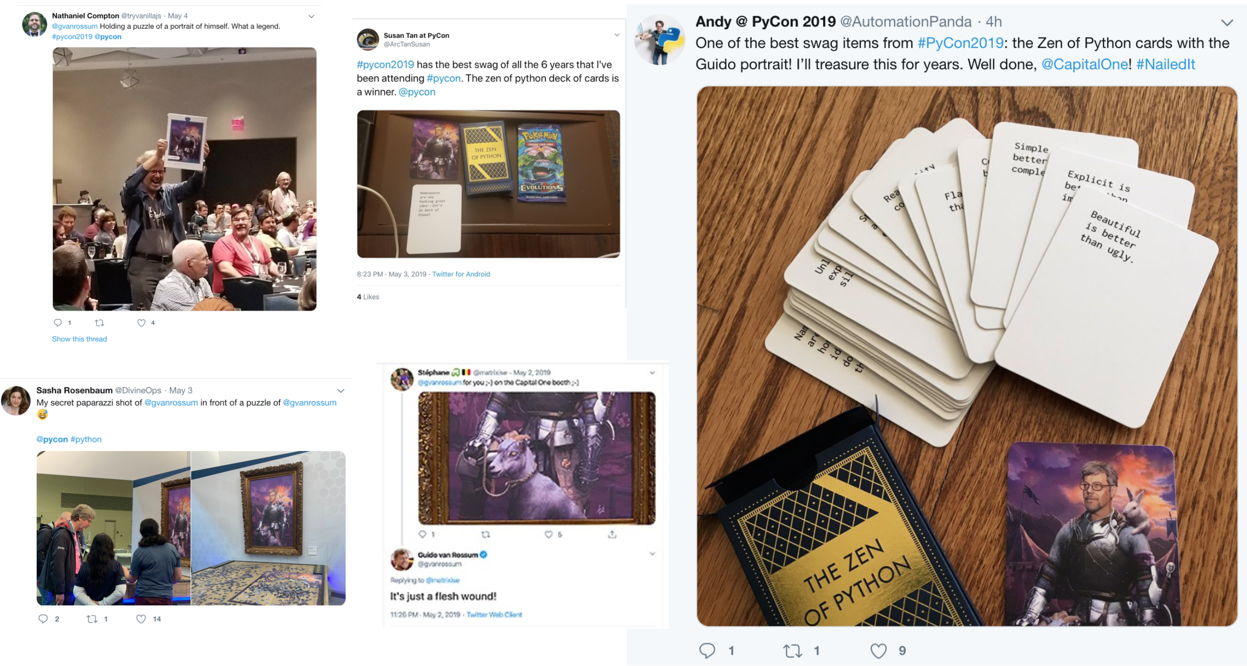
Task: Open Twitter for Android source link
Action: tap(461, 274)
